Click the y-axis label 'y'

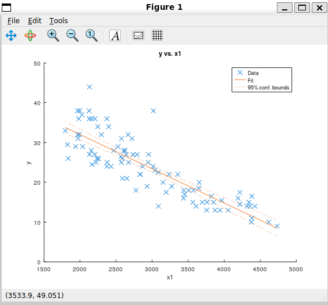coord(28,163)
